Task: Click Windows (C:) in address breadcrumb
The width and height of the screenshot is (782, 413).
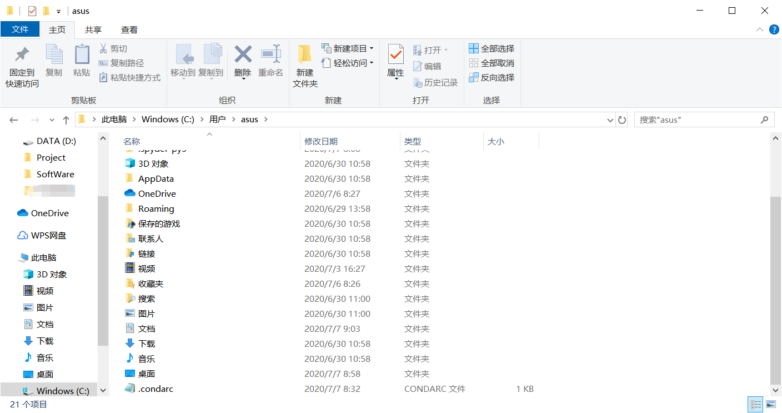Action: click(x=168, y=120)
